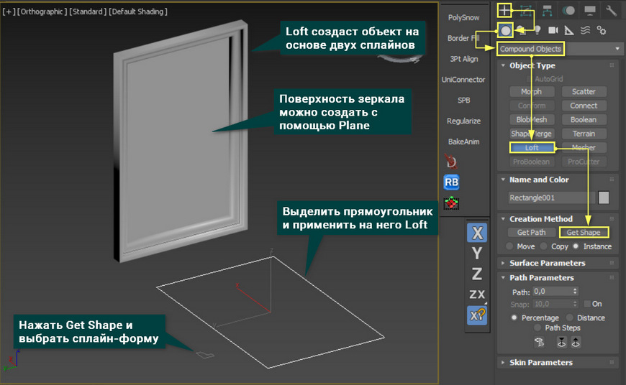Open the Modify tab in command panel
This screenshot has height=385, width=626.
click(x=526, y=11)
